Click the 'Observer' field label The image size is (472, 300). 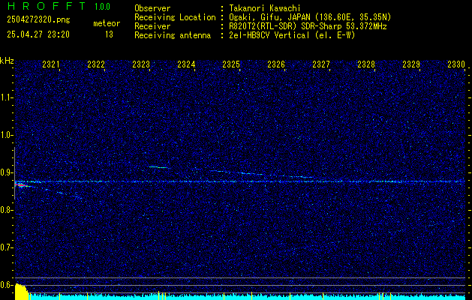152,8
